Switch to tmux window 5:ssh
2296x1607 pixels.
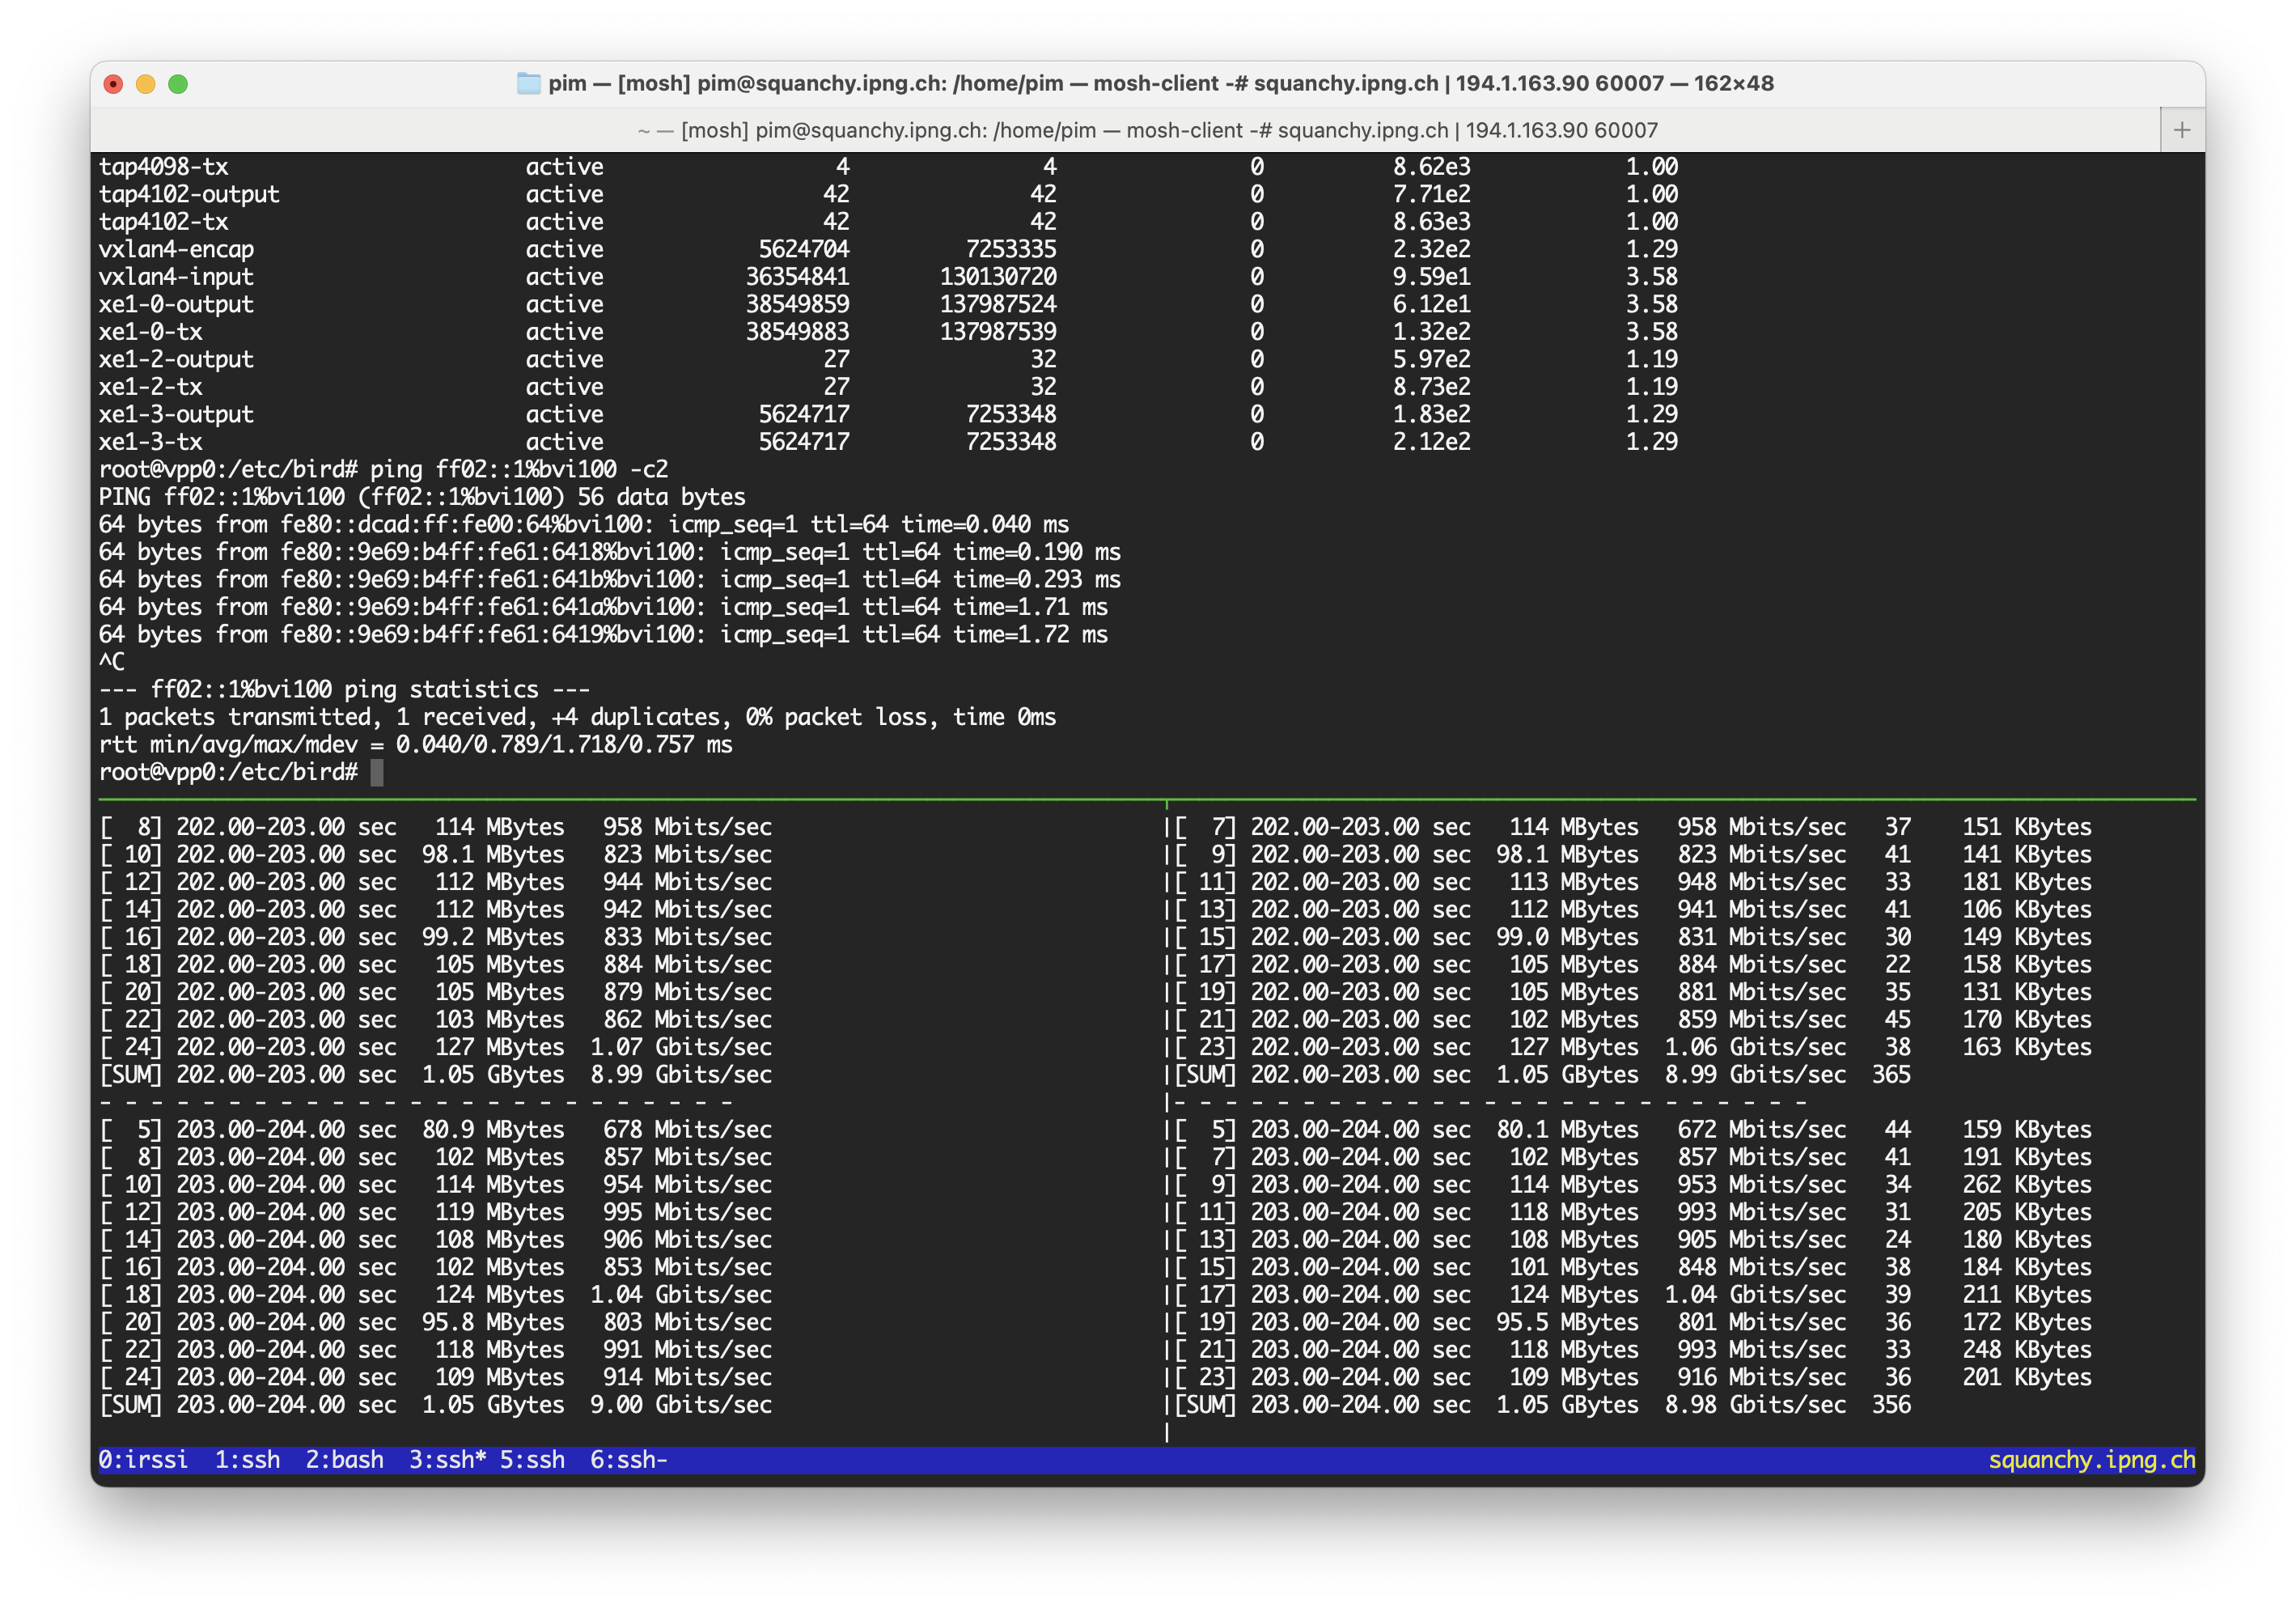tap(532, 1459)
